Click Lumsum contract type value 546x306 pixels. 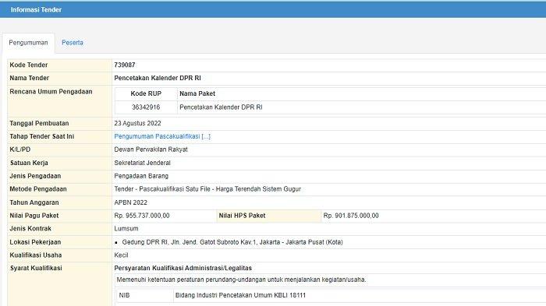(x=126, y=228)
